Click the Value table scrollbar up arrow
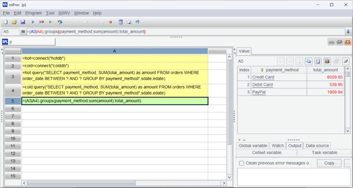 [x=348, y=69]
